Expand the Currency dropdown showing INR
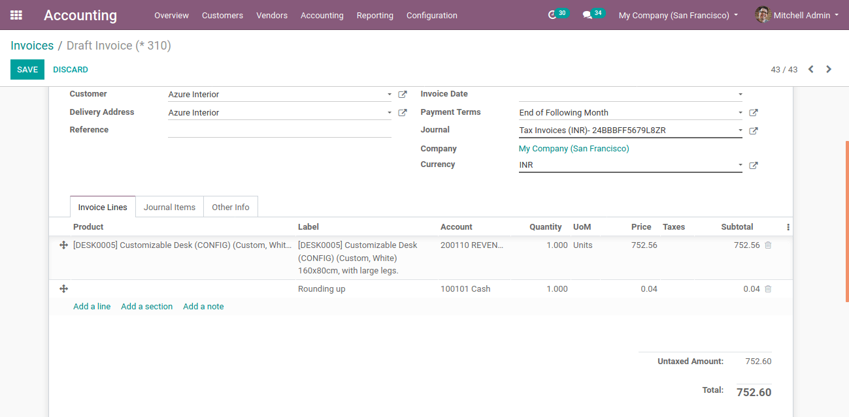 (x=740, y=165)
